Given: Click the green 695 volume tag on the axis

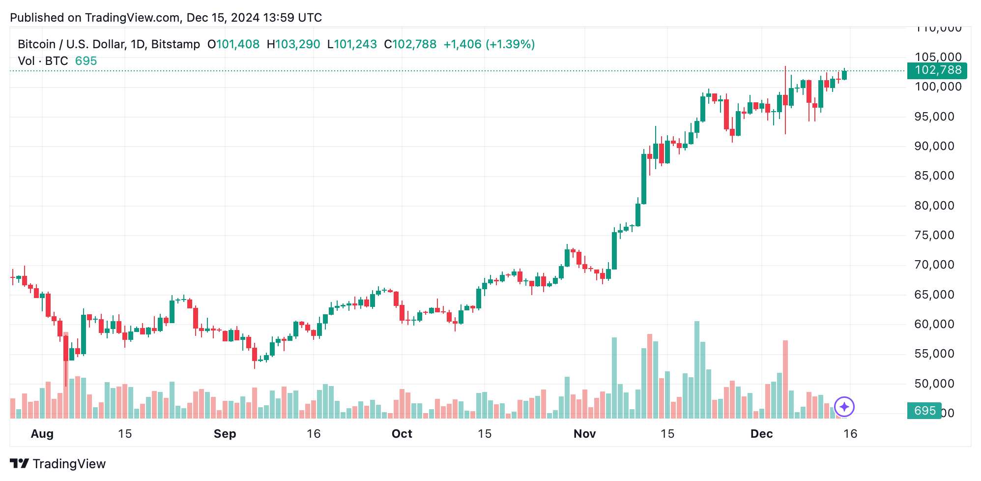Looking at the screenshot, I should 924,411.
